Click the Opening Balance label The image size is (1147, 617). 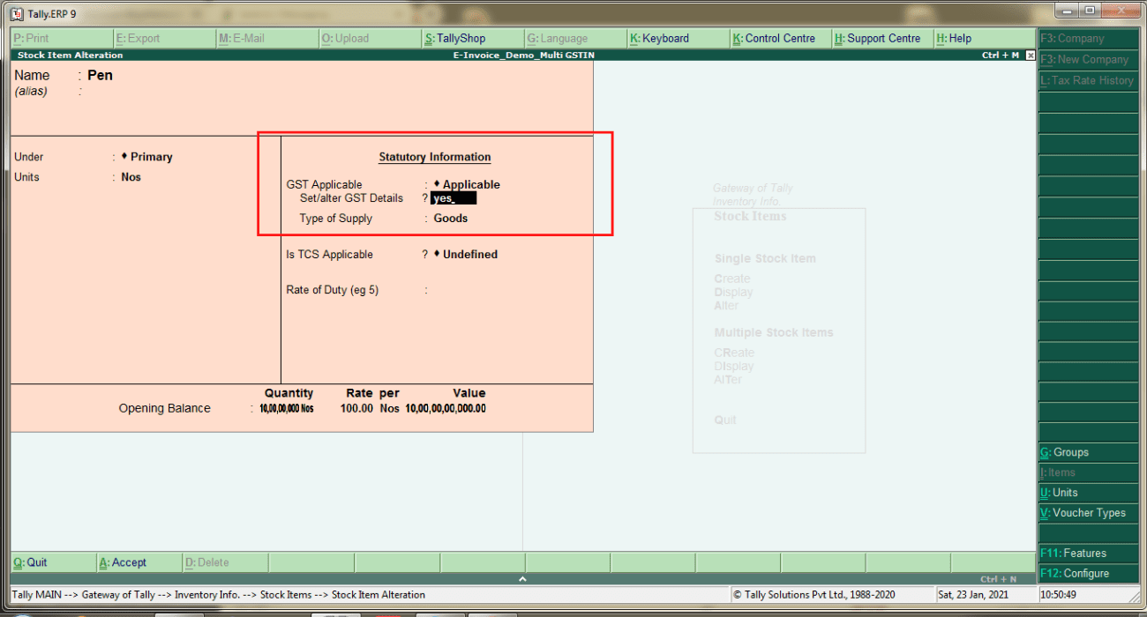click(165, 409)
